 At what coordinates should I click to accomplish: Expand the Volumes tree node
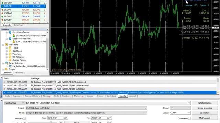pyautogui.click(x=7, y=54)
